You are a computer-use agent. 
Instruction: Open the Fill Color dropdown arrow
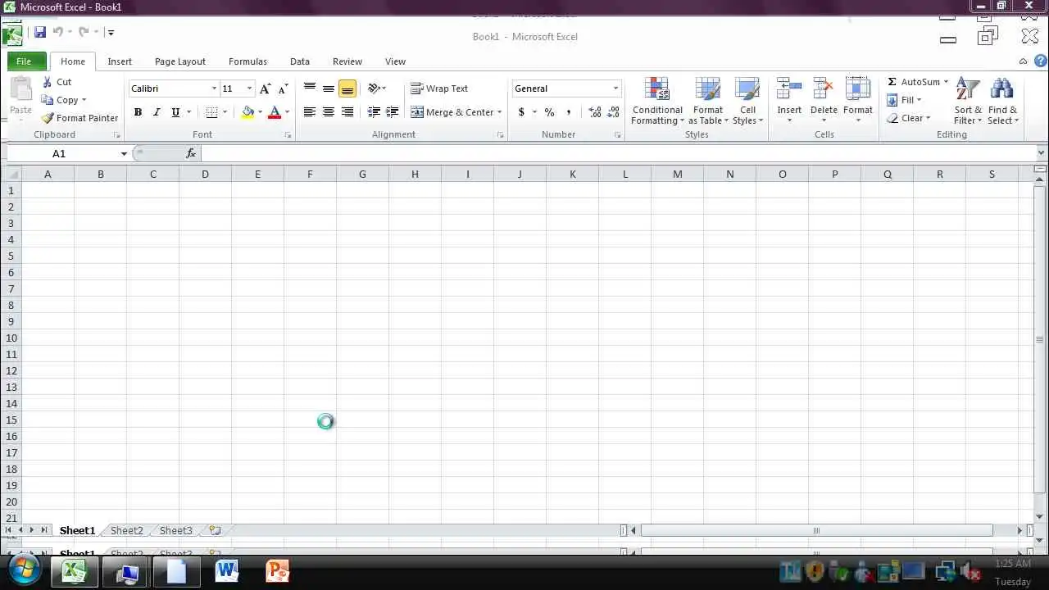pyautogui.click(x=260, y=112)
